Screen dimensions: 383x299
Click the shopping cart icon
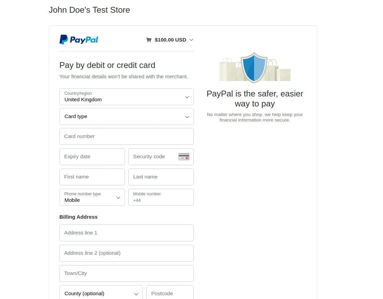click(x=149, y=40)
